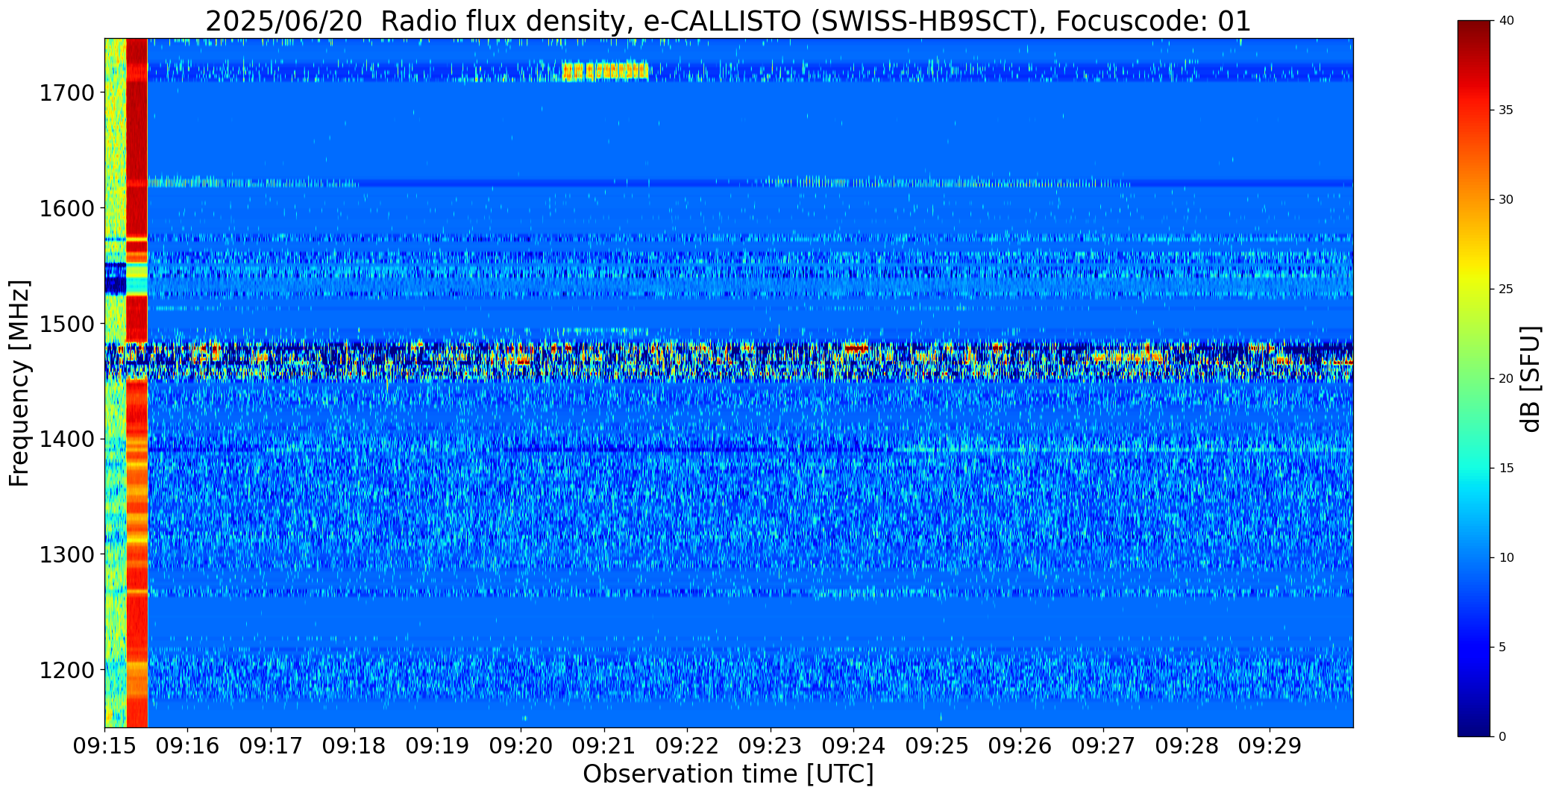Click the 09:15 time tick label

(104, 746)
